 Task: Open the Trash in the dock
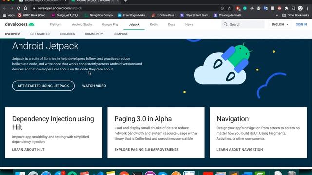292,173
